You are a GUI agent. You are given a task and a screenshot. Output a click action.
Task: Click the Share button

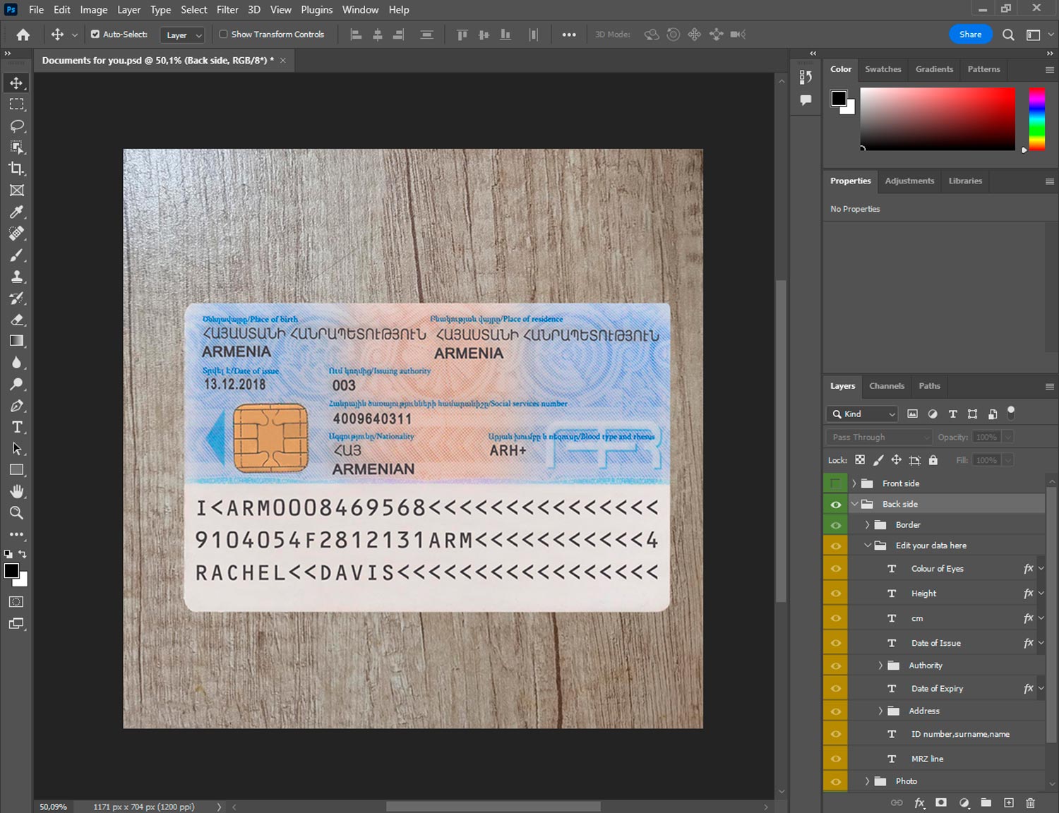tap(970, 34)
